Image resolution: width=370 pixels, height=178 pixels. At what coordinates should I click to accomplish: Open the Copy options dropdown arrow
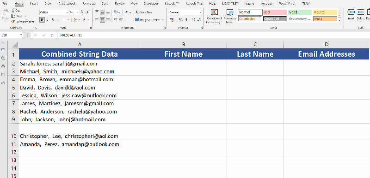coord(25,16)
